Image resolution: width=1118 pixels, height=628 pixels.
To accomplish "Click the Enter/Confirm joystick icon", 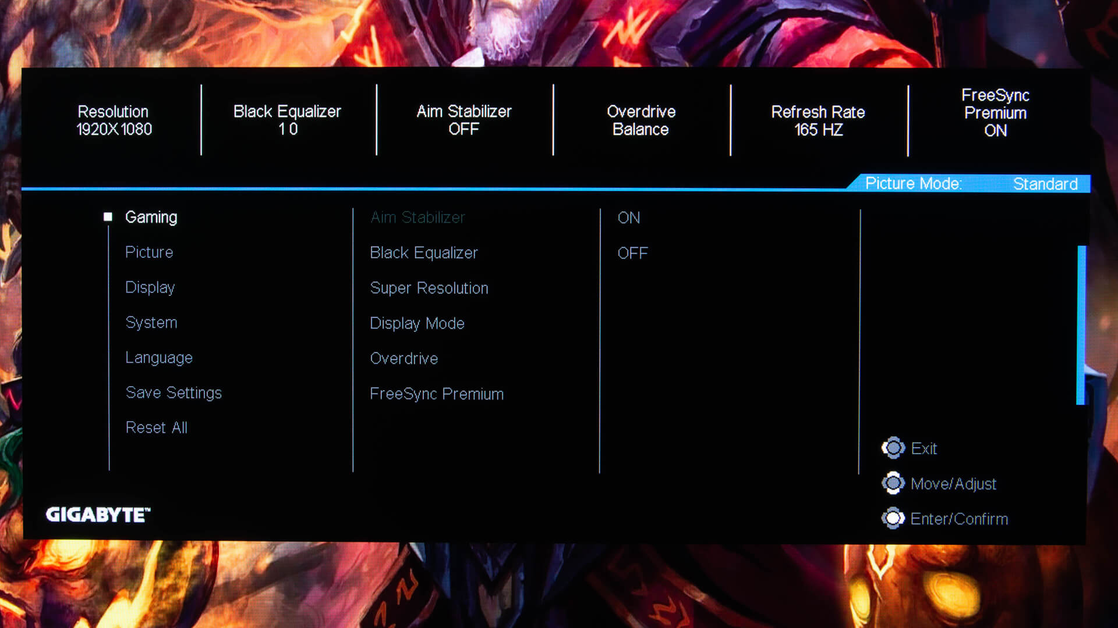I will (893, 518).
